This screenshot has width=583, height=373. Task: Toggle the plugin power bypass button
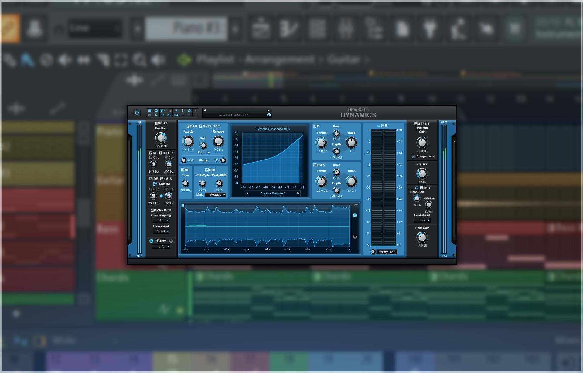(137, 113)
